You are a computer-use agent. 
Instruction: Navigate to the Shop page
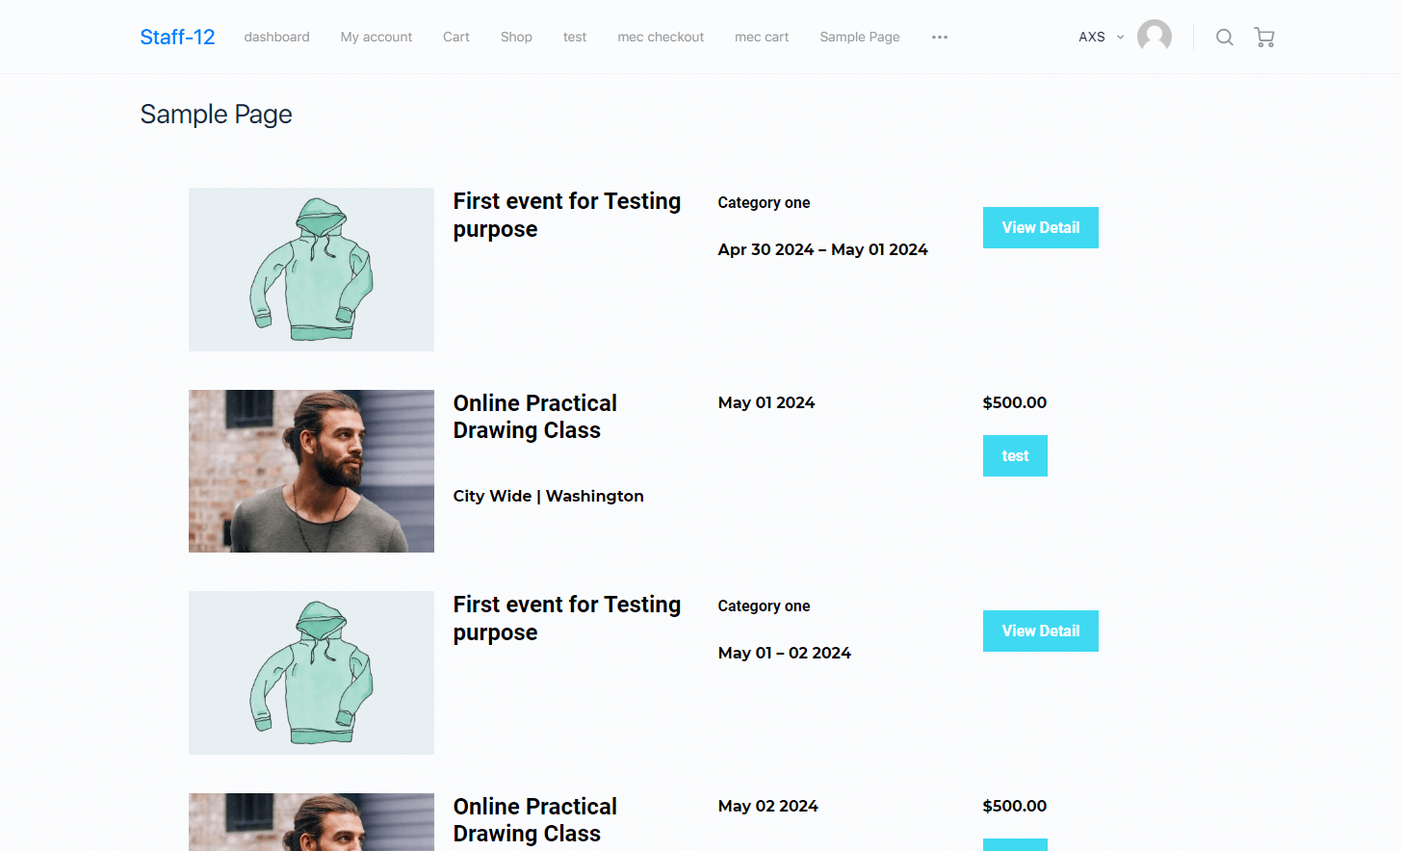click(516, 38)
